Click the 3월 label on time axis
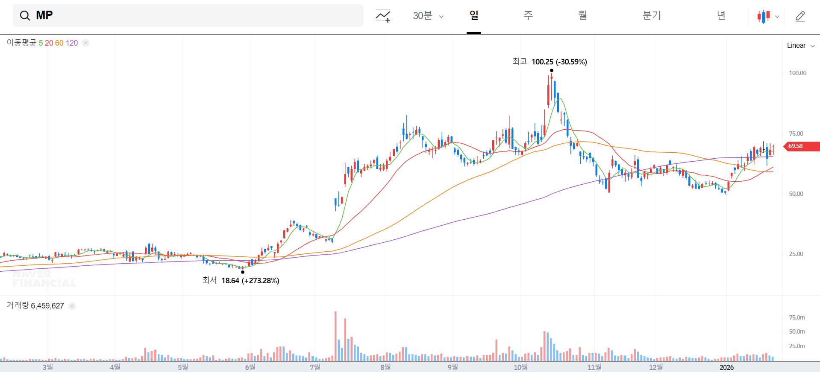820x372 pixels. [48, 367]
